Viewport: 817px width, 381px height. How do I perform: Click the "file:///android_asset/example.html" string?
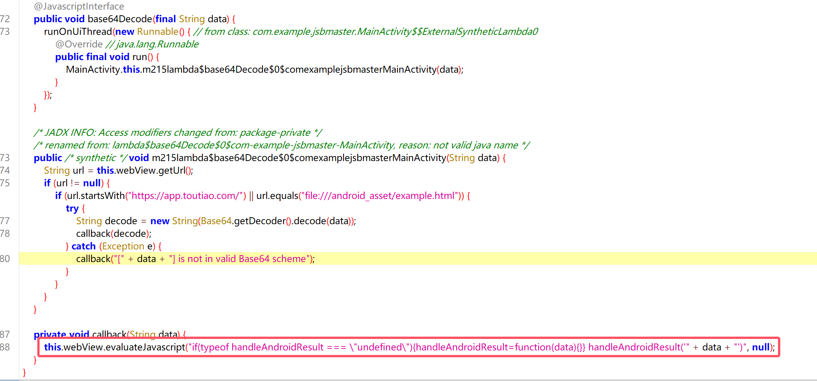(x=379, y=195)
